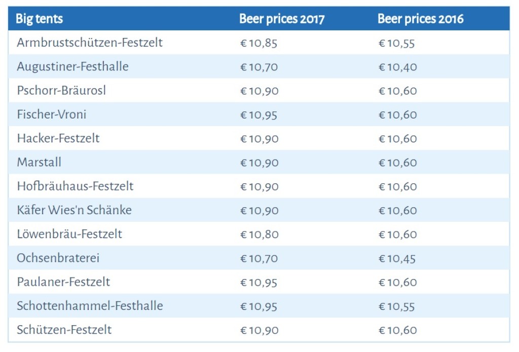519x352 pixels.
Task: Select the Löwenbräu-Festzelt tent name
Action: click(x=69, y=234)
